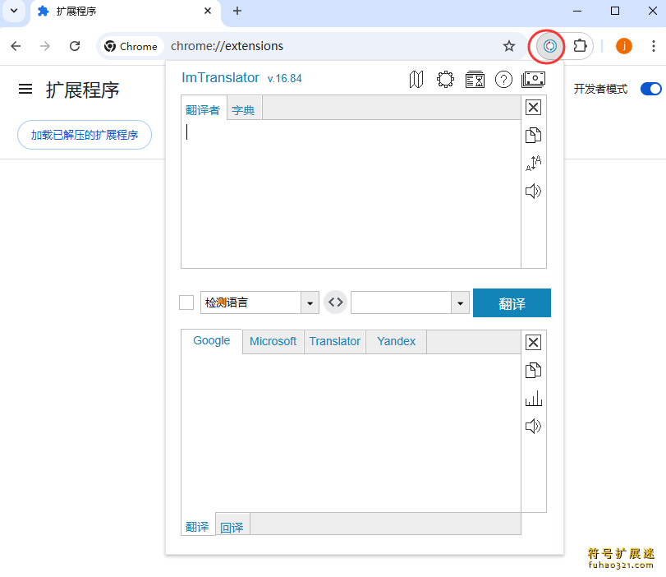666x577 pixels.
Task: Click the Chrome site info chip
Action: 131,46
